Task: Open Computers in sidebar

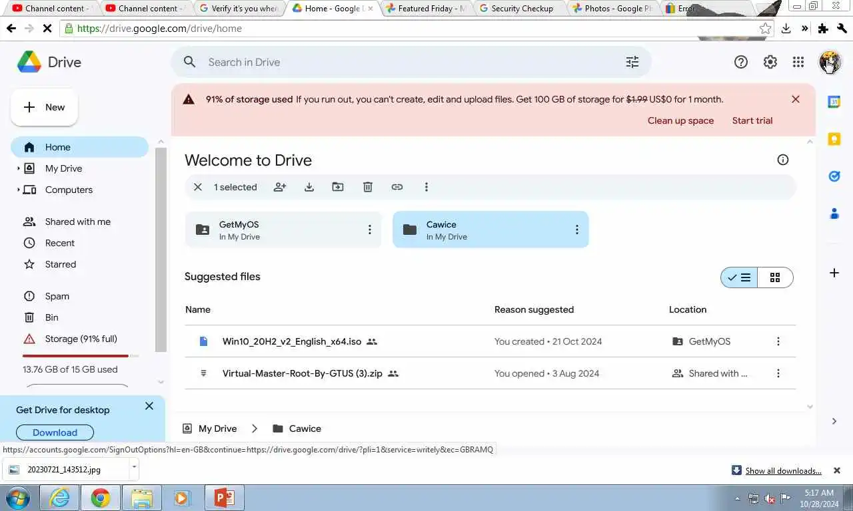Action: pyautogui.click(x=69, y=190)
